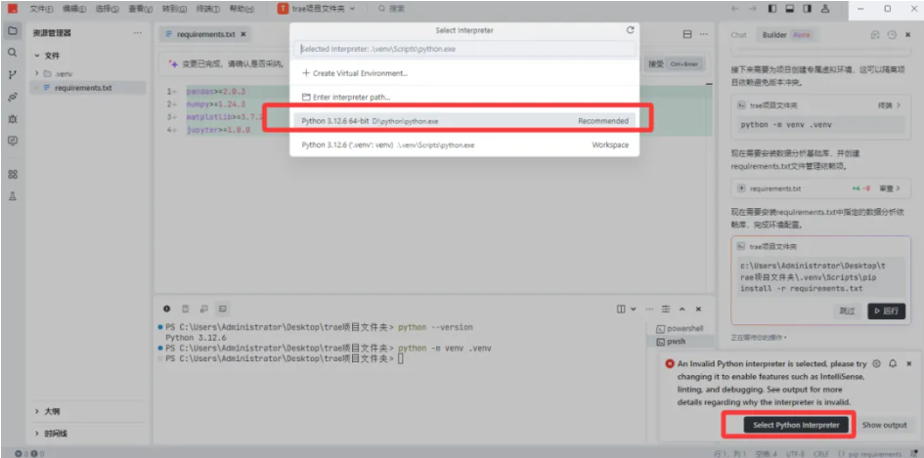
Task: Open the Source Control view icon
Action: (x=13, y=75)
